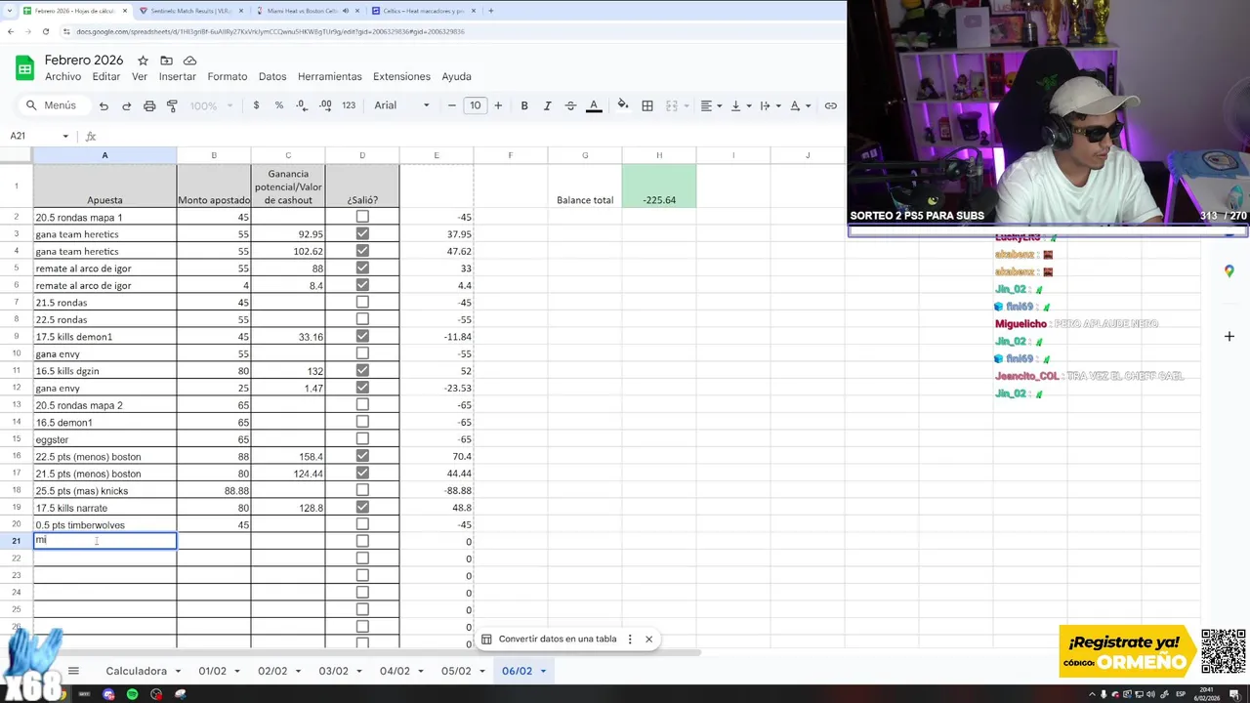Tick checkbox for eggster row
Viewport: 1250px width, 703px height.
362,438
